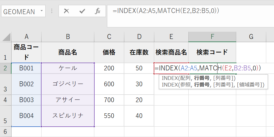Select column G header
The height and width of the screenshot is (137, 274).
click(x=251, y=37)
